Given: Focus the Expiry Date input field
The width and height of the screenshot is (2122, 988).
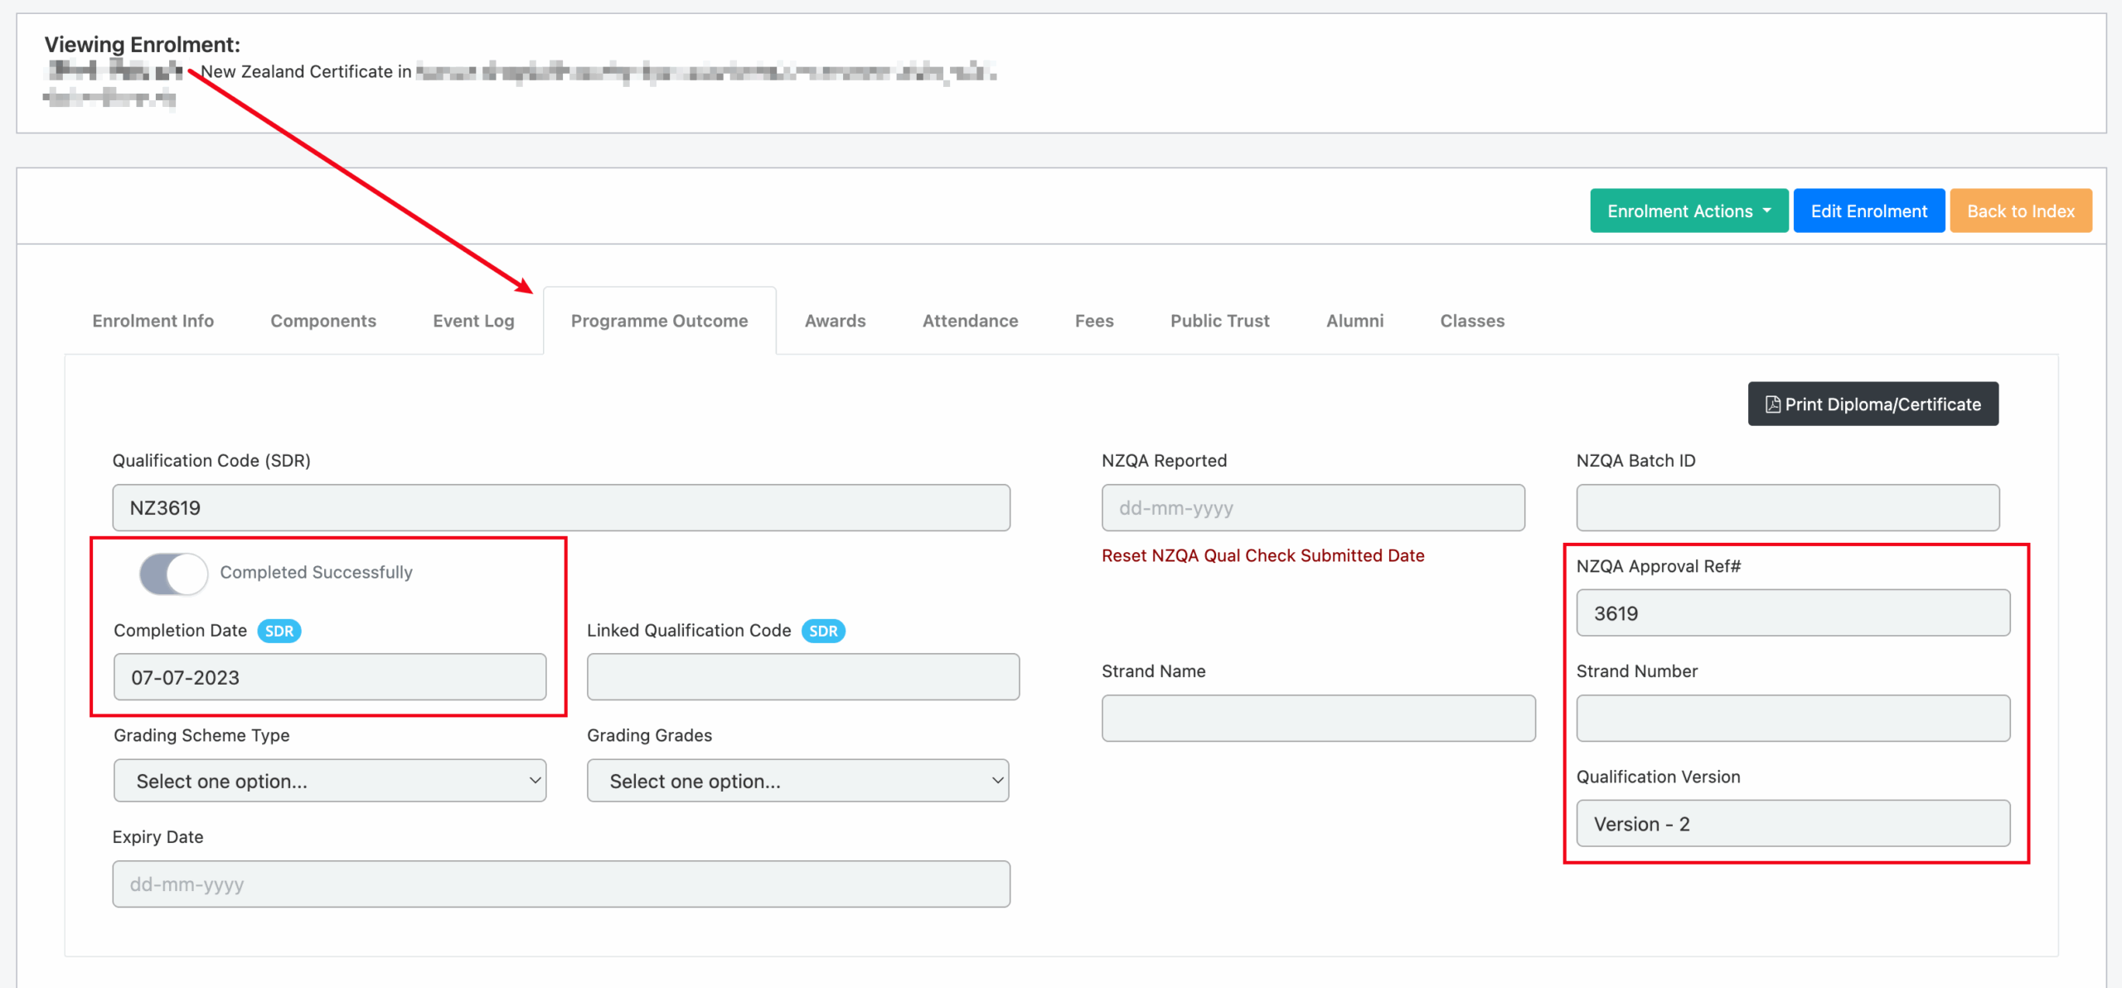Looking at the screenshot, I should coord(560,884).
